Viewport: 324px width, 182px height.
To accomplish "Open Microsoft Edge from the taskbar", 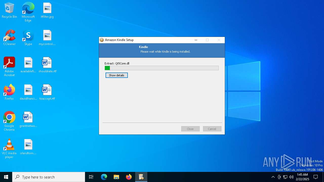I will click(x=104, y=177).
